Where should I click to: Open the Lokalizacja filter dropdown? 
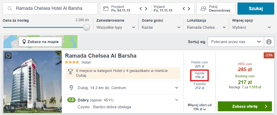pos(206,27)
